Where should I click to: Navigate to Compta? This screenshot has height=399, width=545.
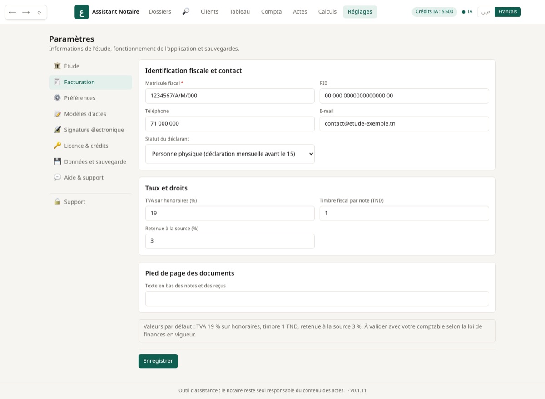click(x=272, y=12)
